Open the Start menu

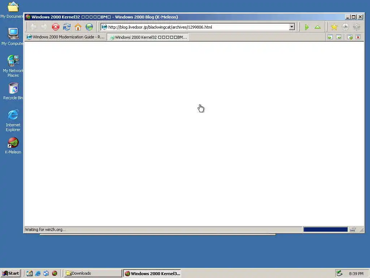pos(10,274)
